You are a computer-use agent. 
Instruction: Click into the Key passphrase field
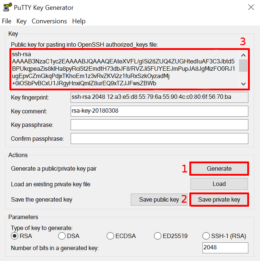(x=159, y=125)
